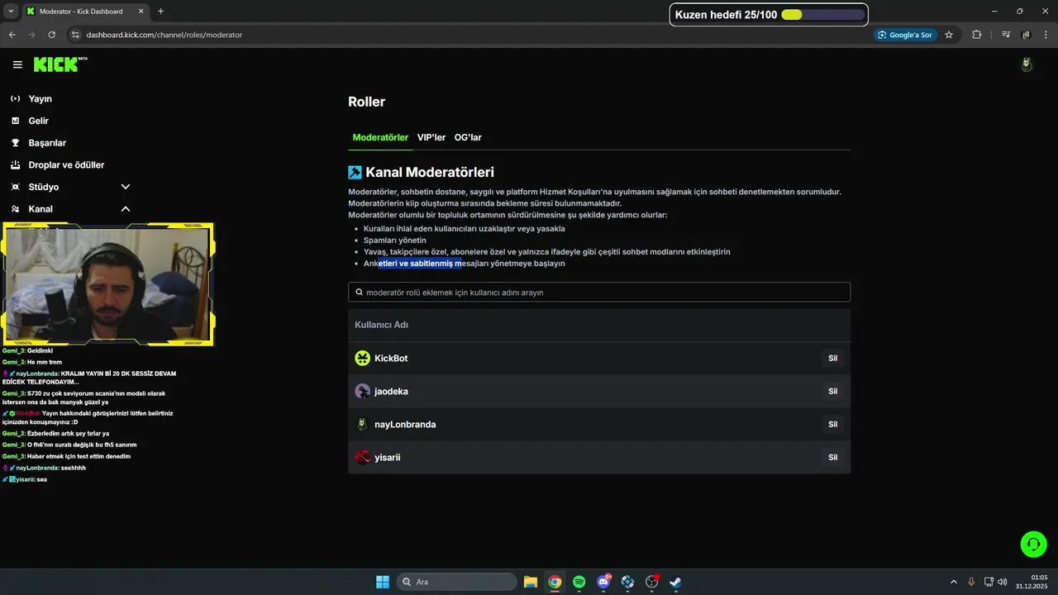Click the Kuzen hedefi progress bar

click(823, 14)
